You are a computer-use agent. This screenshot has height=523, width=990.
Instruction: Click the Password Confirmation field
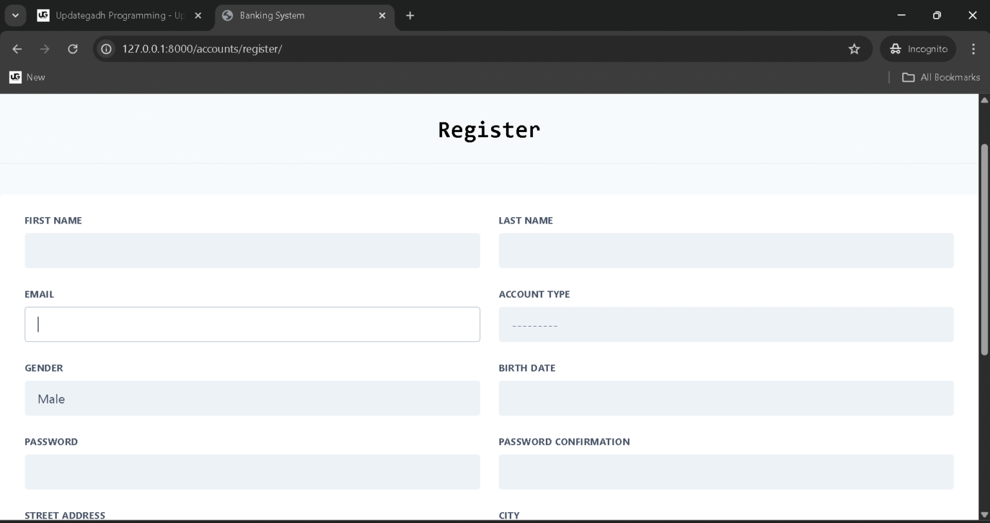[726, 472]
